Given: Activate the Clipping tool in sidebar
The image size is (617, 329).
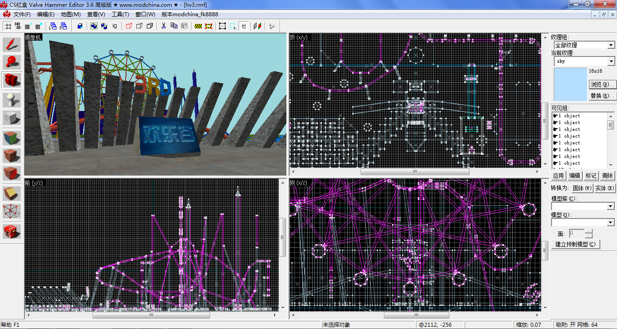Looking at the screenshot, I should 12,193.
